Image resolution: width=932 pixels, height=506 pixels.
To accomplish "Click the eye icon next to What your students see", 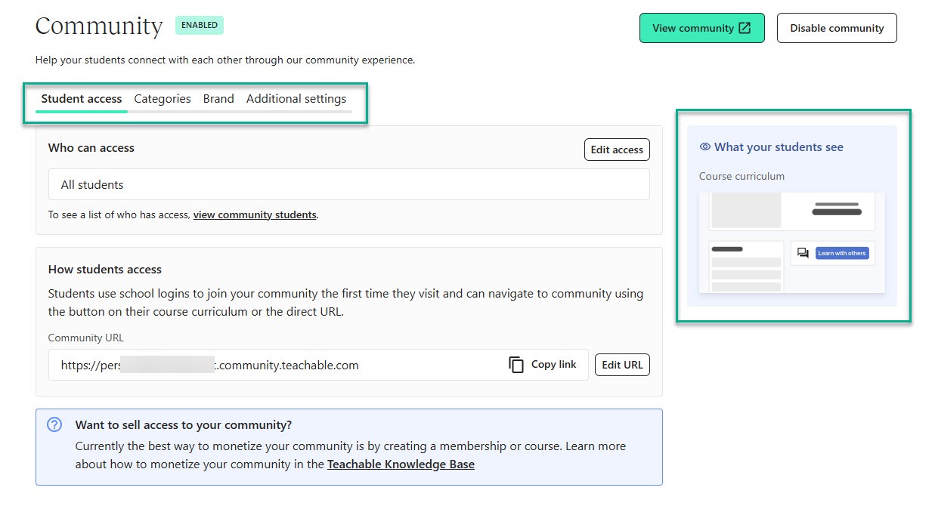I will click(x=705, y=147).
